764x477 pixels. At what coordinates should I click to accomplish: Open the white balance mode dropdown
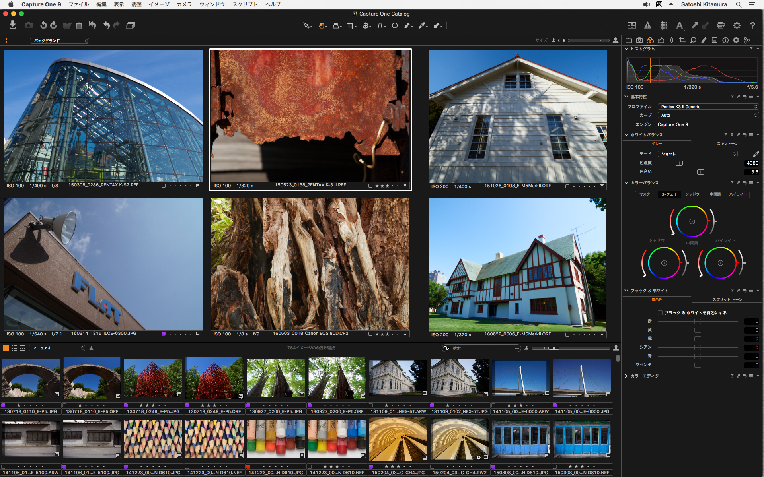point(698,154)
